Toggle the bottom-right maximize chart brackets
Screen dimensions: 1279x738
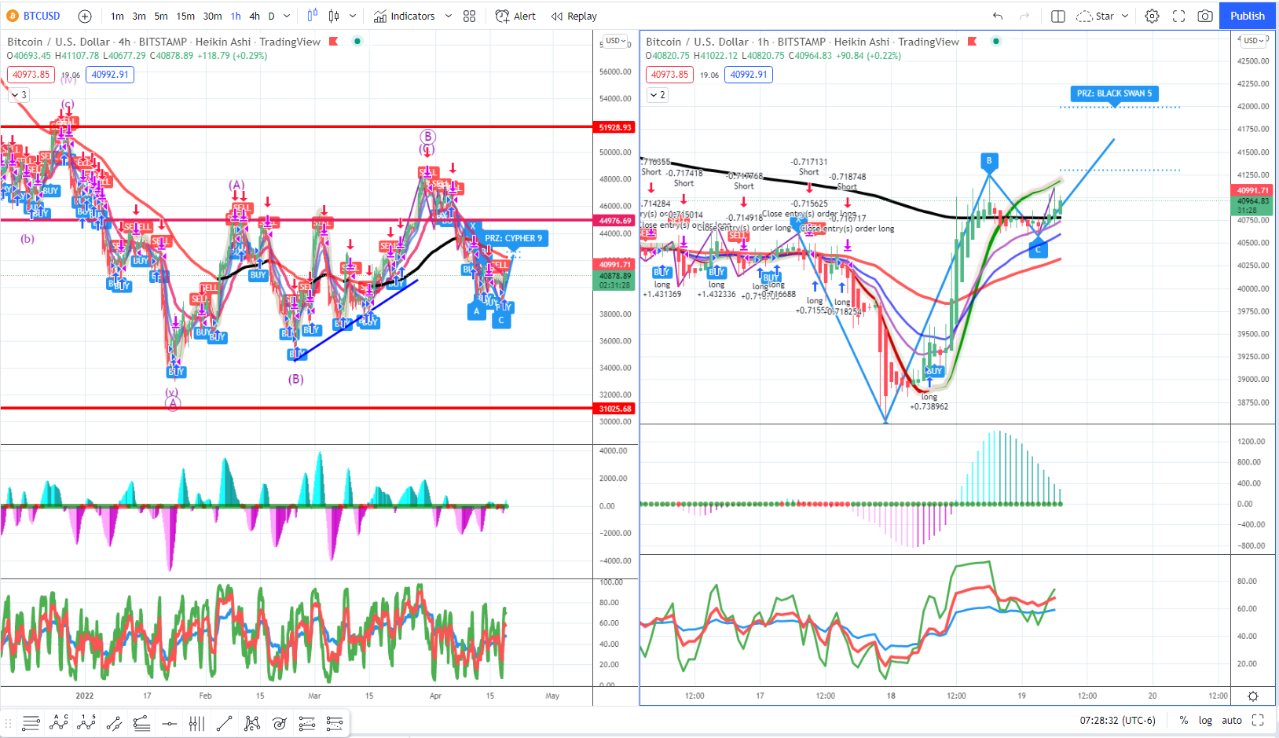pos(1258,720)
